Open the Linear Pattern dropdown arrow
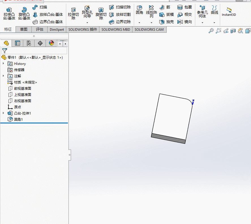 pos(151,23)
